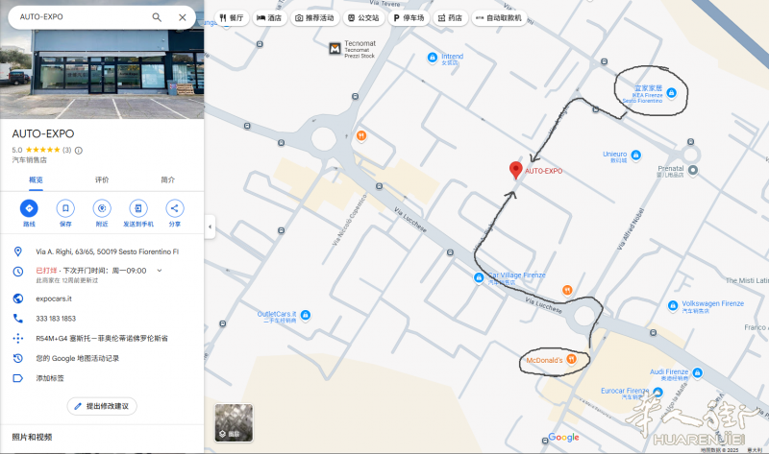Click the 保存 save bookmark icon
The image size is (769, 454).
pyautogui.click(x=65, y=208)
